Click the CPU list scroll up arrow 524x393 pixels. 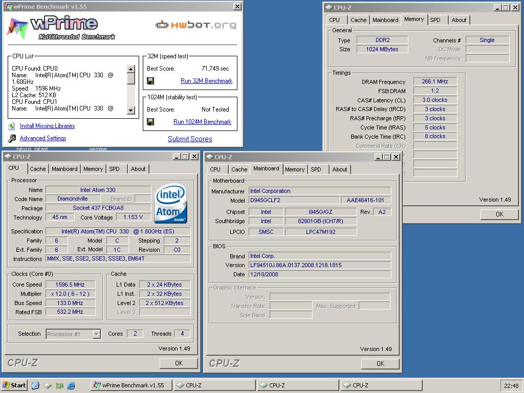coord(131,69)
